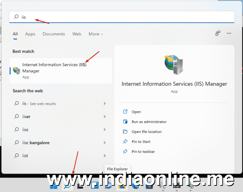Click the pin icon for Pin to taskbar
The image size is (243, 192).
tap(125, 151)
